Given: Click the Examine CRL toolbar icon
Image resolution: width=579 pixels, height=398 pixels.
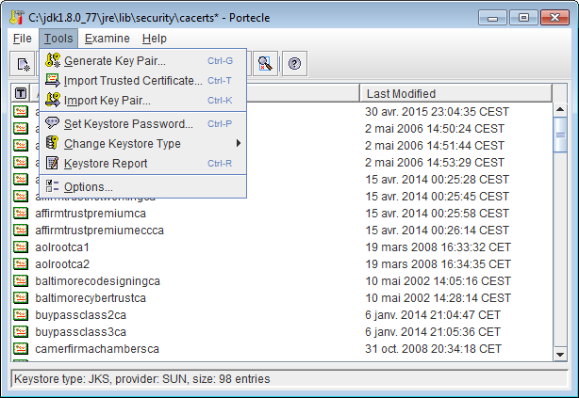Looking at the screenshot, I should (x=265, y=64).
